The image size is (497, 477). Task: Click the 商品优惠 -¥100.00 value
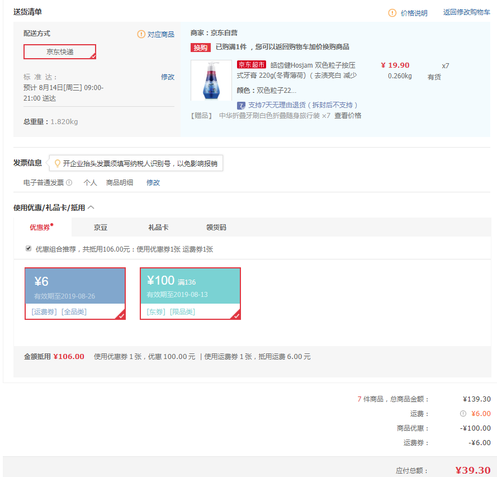475,428
